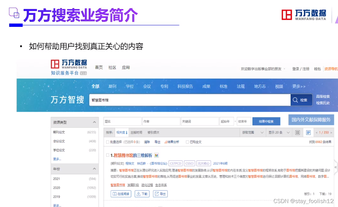Open 结果分析 result analysis chart
The height and width of the screenshot is (207, 338).
(x=172, y=142)
